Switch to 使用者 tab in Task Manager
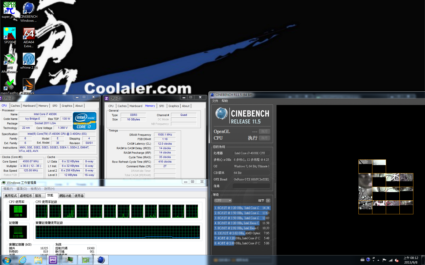 (x=79, y=196)
